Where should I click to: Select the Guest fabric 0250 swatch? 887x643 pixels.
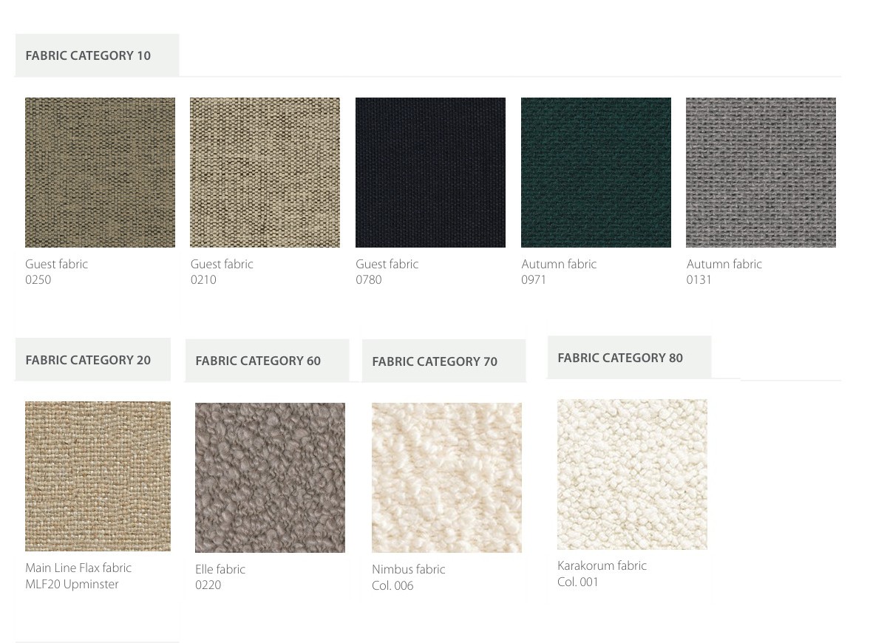click(x=100, y=172)
